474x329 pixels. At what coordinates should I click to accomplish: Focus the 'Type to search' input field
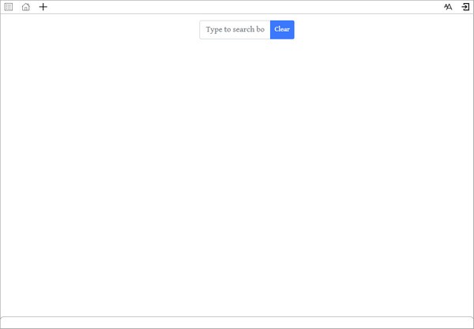tap(235, 30)
